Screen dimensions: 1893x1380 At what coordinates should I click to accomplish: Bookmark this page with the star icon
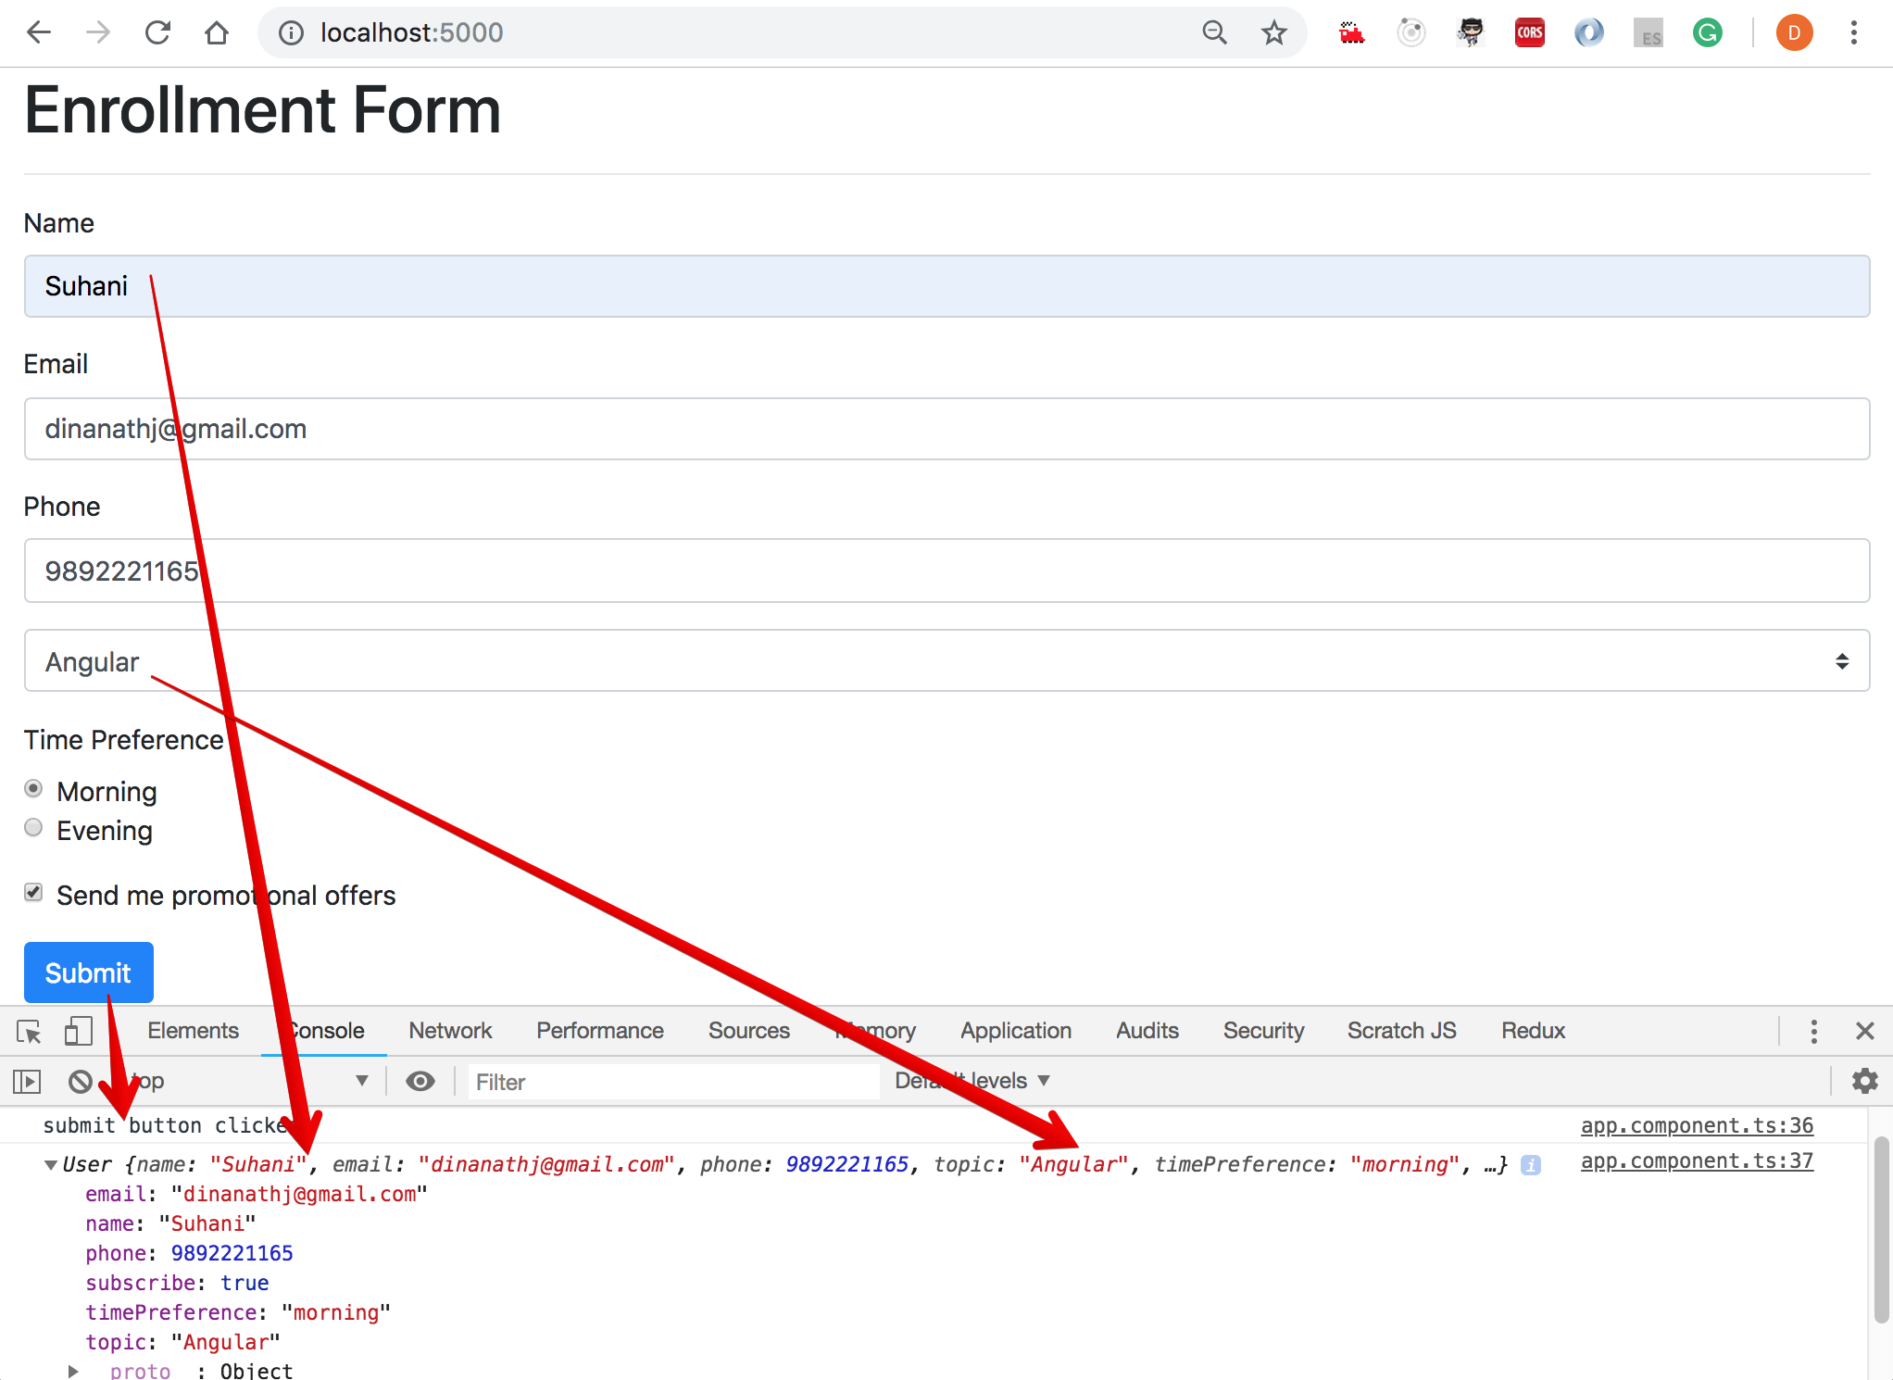1274,33
